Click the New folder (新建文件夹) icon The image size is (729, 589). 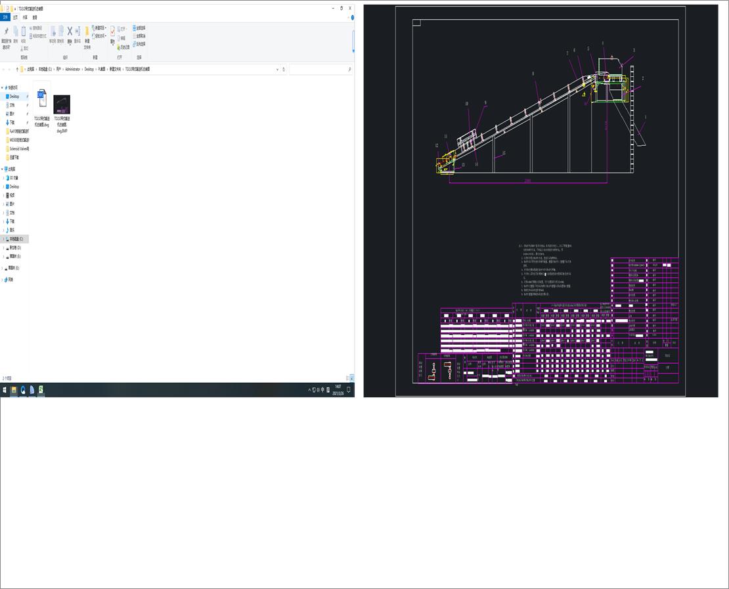tap(87, 32)
